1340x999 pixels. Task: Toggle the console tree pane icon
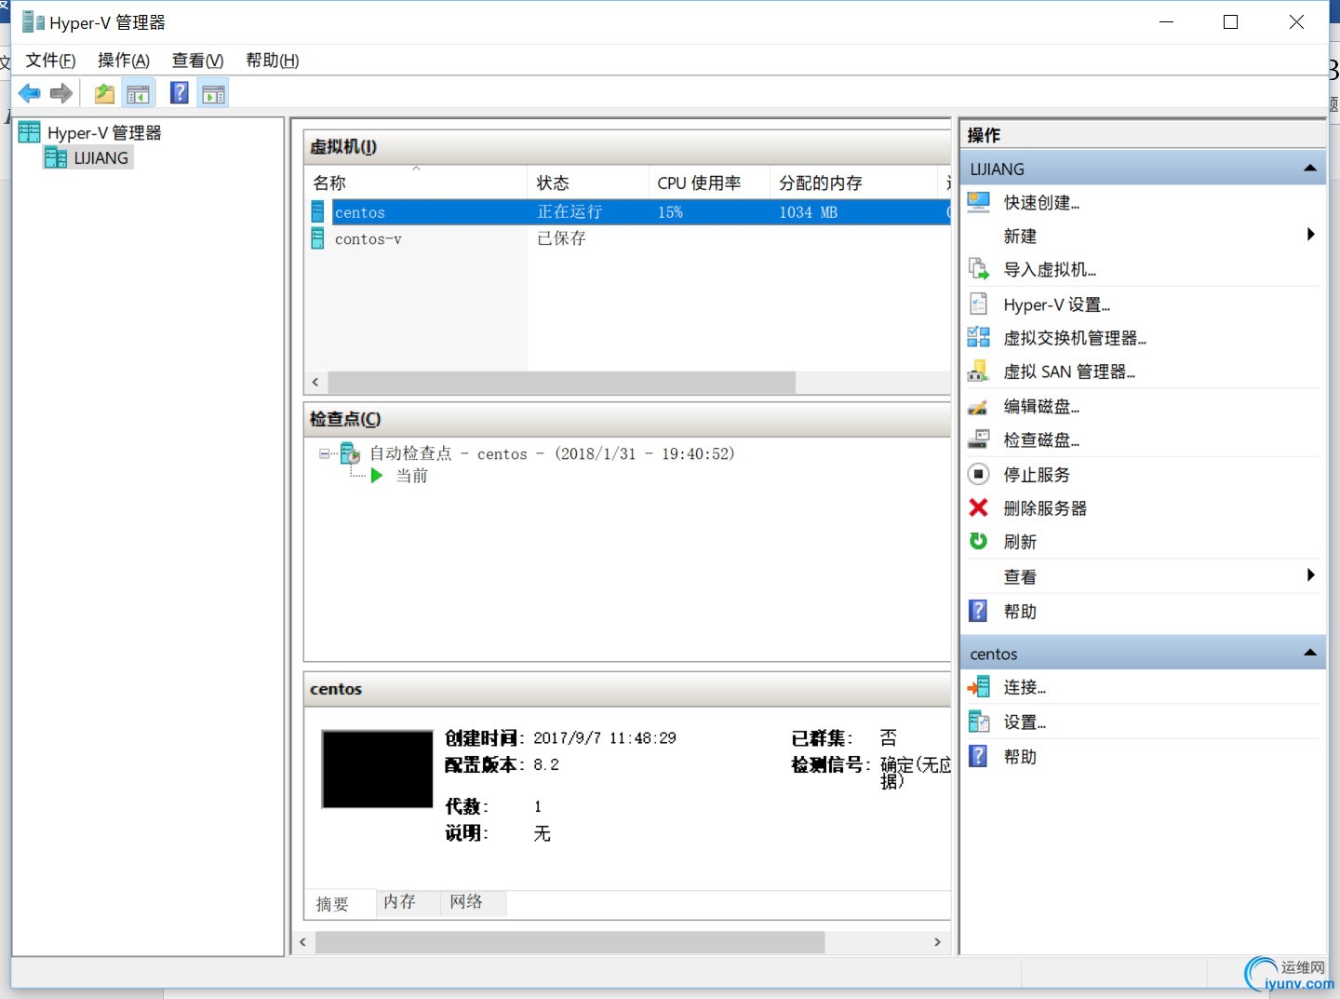138,93
